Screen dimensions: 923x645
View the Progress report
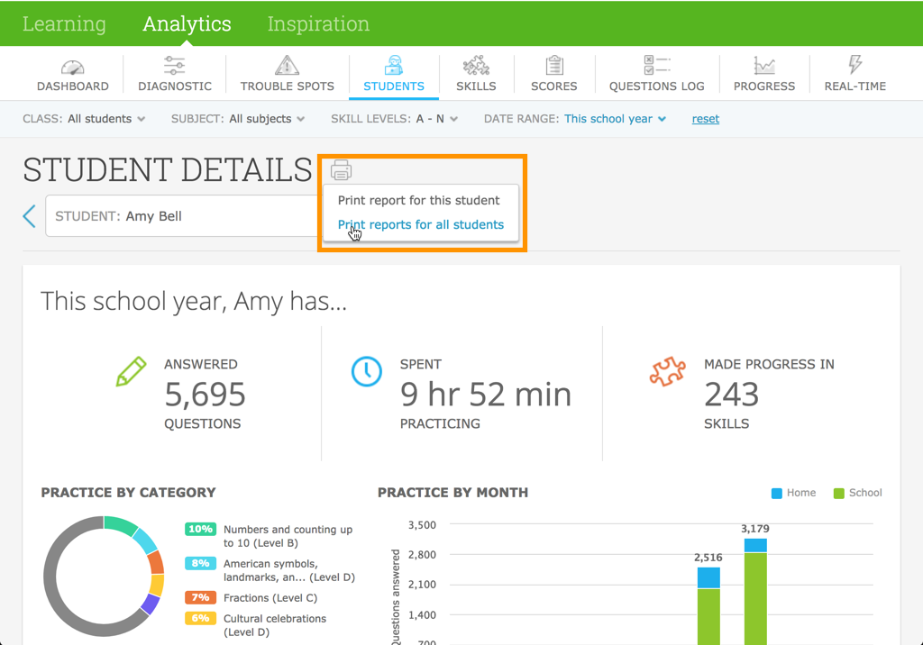tap(763, 73)
